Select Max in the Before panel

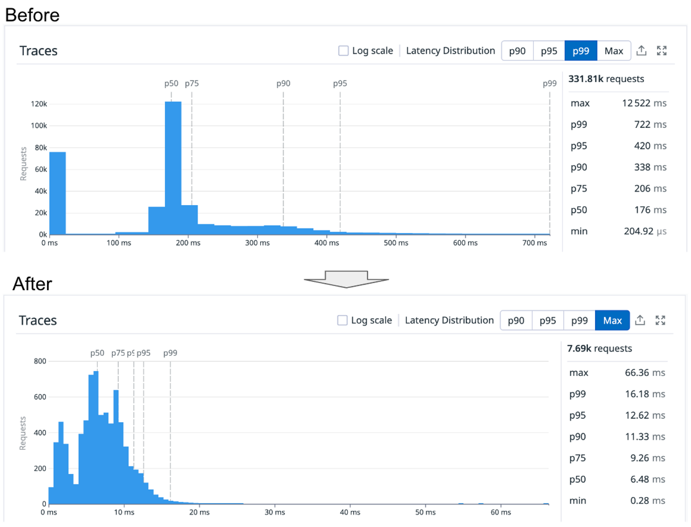pyautogui.click(x=614, y=51)
